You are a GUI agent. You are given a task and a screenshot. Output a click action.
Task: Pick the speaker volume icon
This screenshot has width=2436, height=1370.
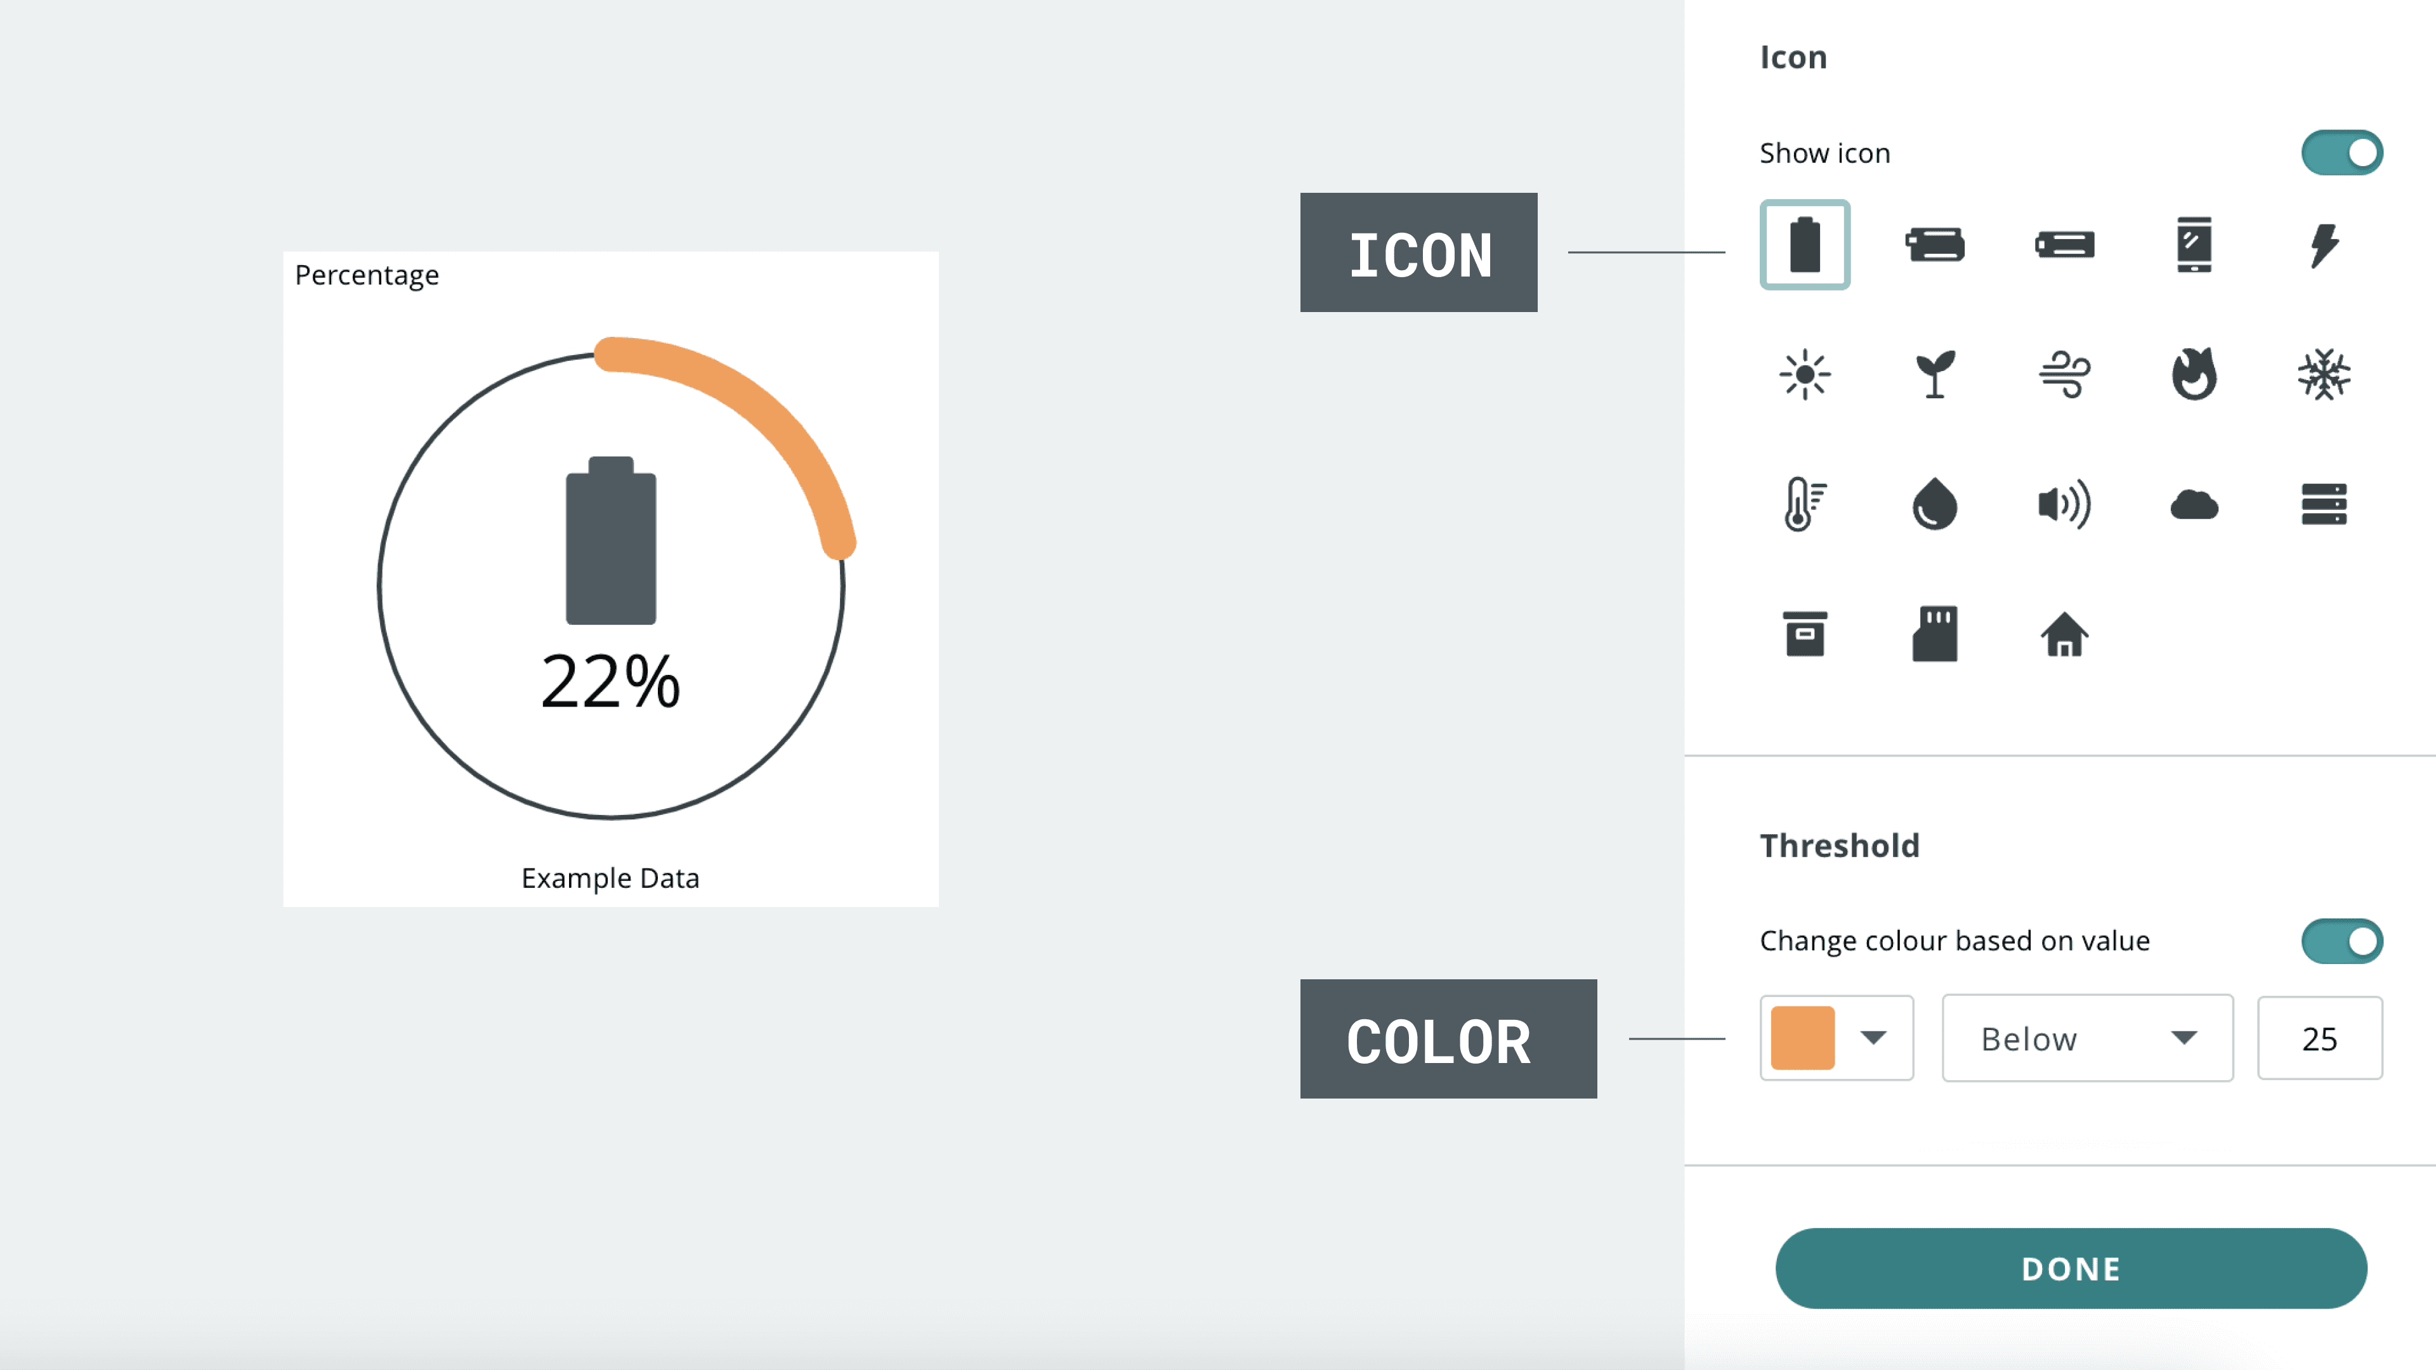2064,504
